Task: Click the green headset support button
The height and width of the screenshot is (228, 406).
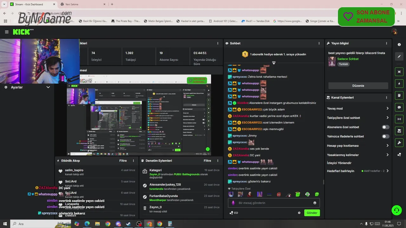Action: pos(396,210)
